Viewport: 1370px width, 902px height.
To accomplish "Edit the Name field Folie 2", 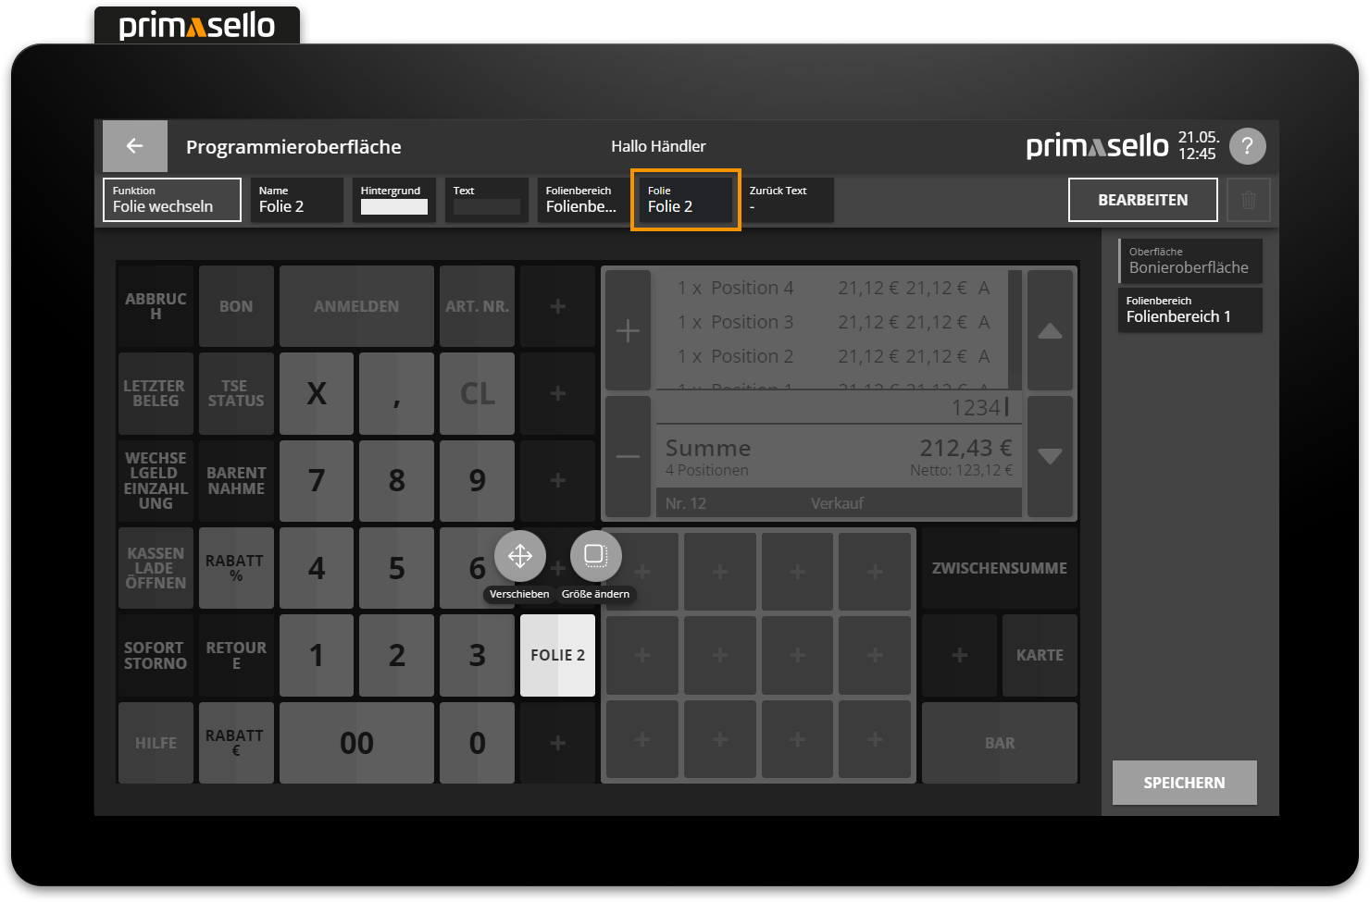I will [x=296, y=200].
